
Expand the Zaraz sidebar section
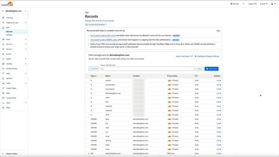(x=26, y=103)
